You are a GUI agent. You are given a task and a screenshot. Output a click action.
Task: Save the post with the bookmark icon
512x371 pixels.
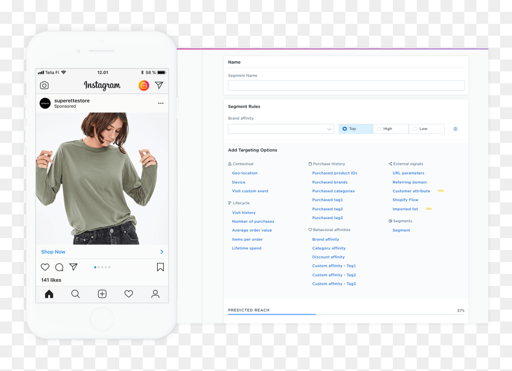click(160, 267)
